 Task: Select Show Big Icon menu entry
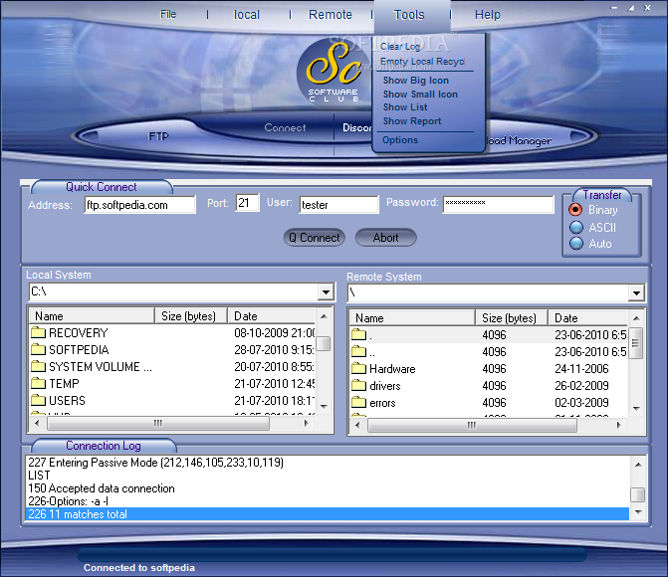[415, 81]
